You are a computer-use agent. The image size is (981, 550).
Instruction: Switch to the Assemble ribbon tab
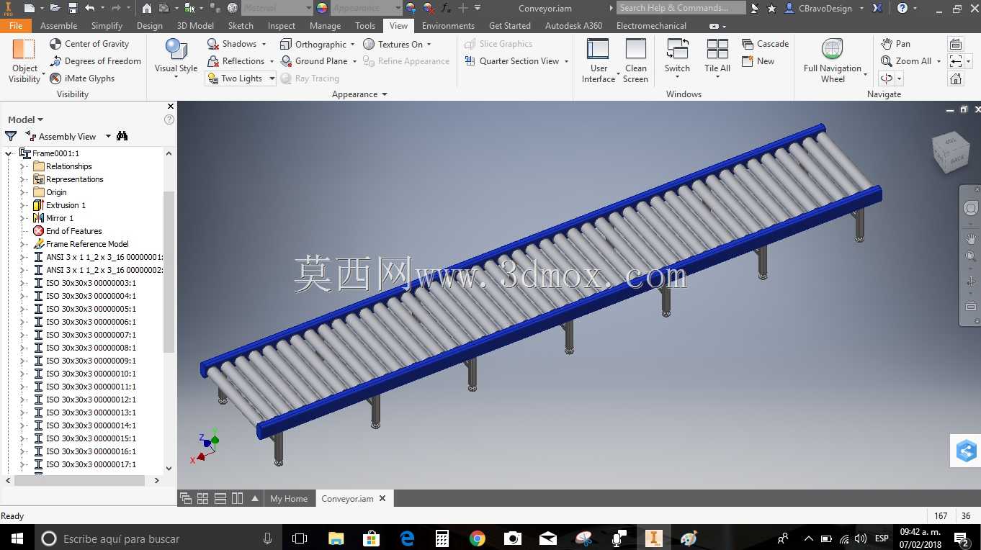coord(58,25)
